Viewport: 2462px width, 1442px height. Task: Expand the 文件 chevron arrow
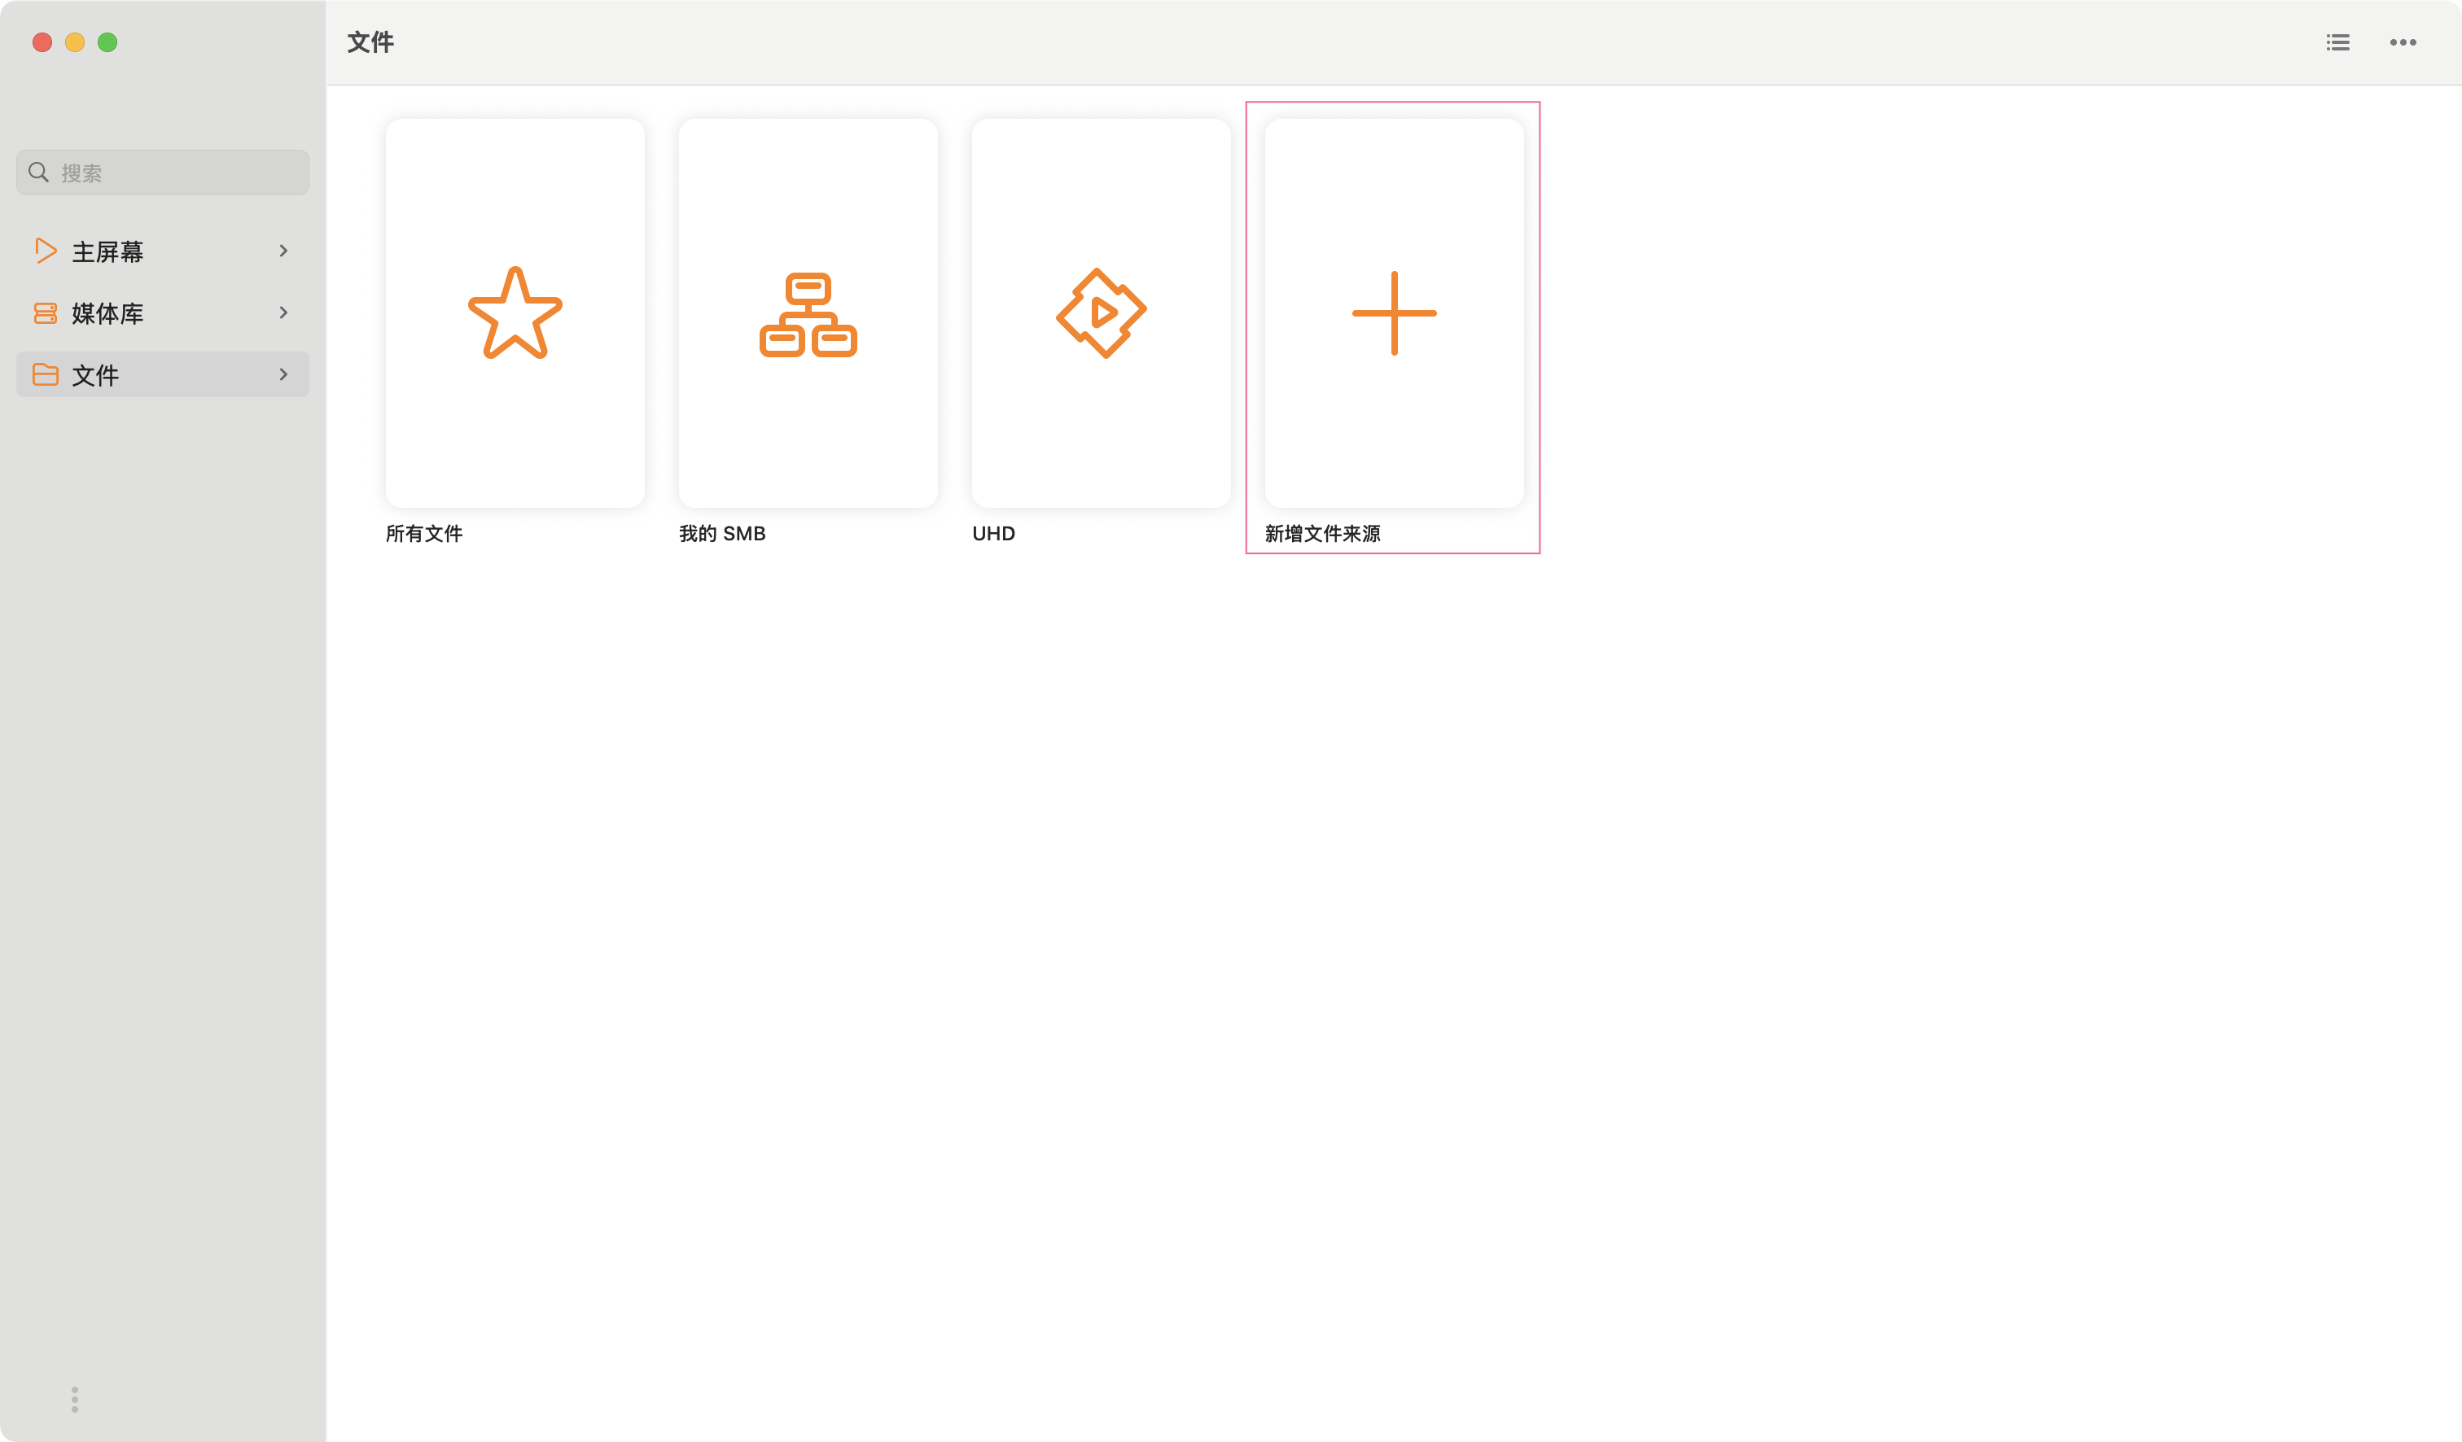pos(283,375)
